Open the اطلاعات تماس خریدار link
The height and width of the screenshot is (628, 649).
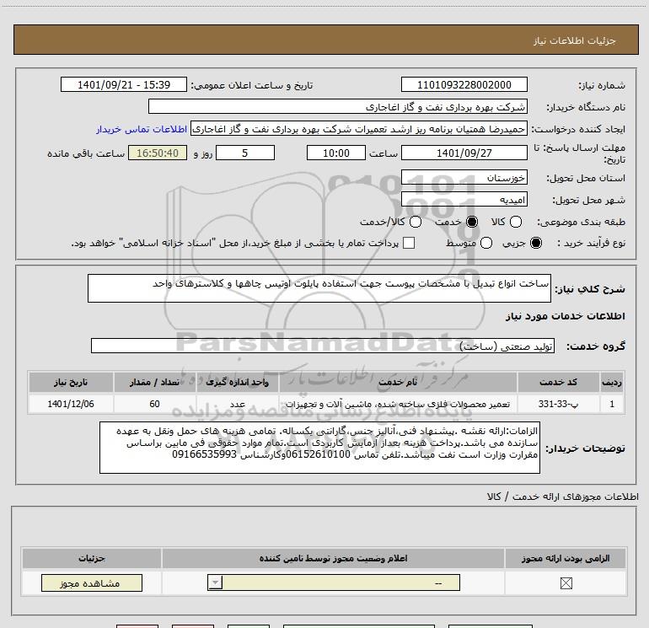coord(142,129)
